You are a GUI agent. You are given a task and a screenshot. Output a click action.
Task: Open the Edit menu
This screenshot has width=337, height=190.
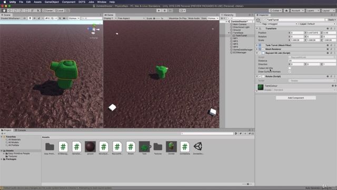(28, 2)
